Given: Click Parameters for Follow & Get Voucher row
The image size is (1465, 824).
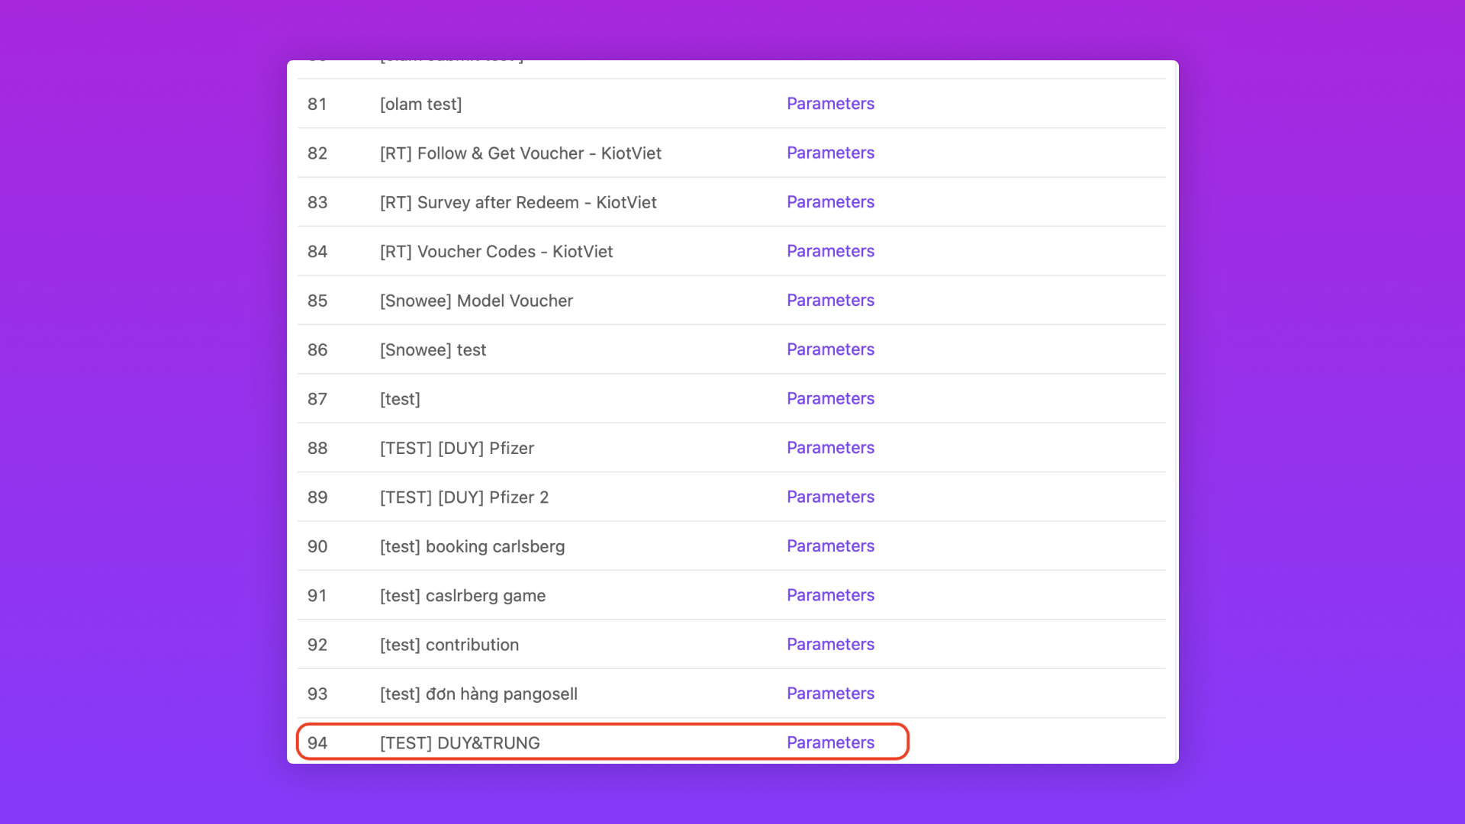Looking at the screenshot, I should coord(830,153).
